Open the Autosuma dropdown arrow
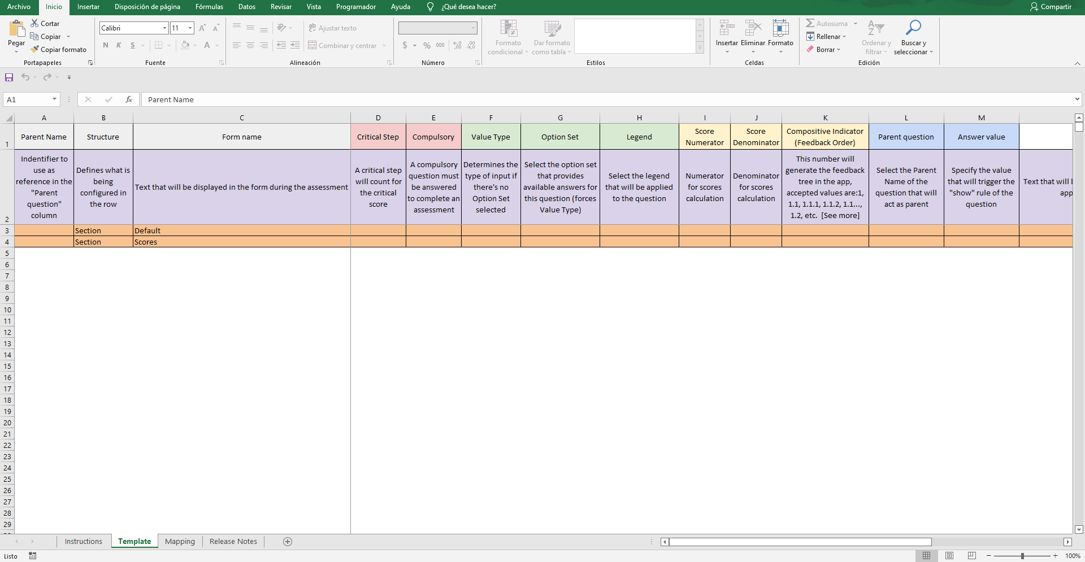Screen dimensions: 1085x562 856,24
